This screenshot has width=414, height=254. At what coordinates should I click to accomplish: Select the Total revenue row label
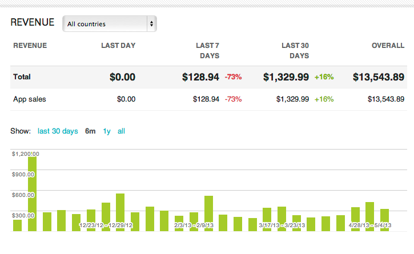click(x=22, y=77)
